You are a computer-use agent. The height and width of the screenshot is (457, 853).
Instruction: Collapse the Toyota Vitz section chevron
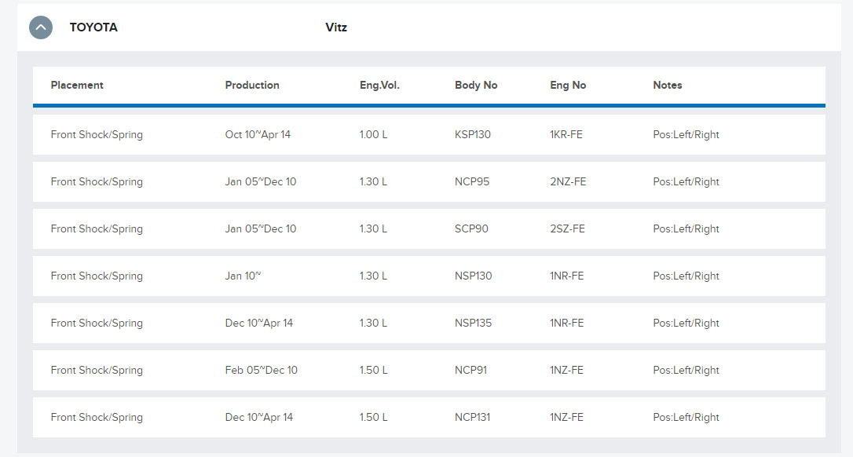41,27
